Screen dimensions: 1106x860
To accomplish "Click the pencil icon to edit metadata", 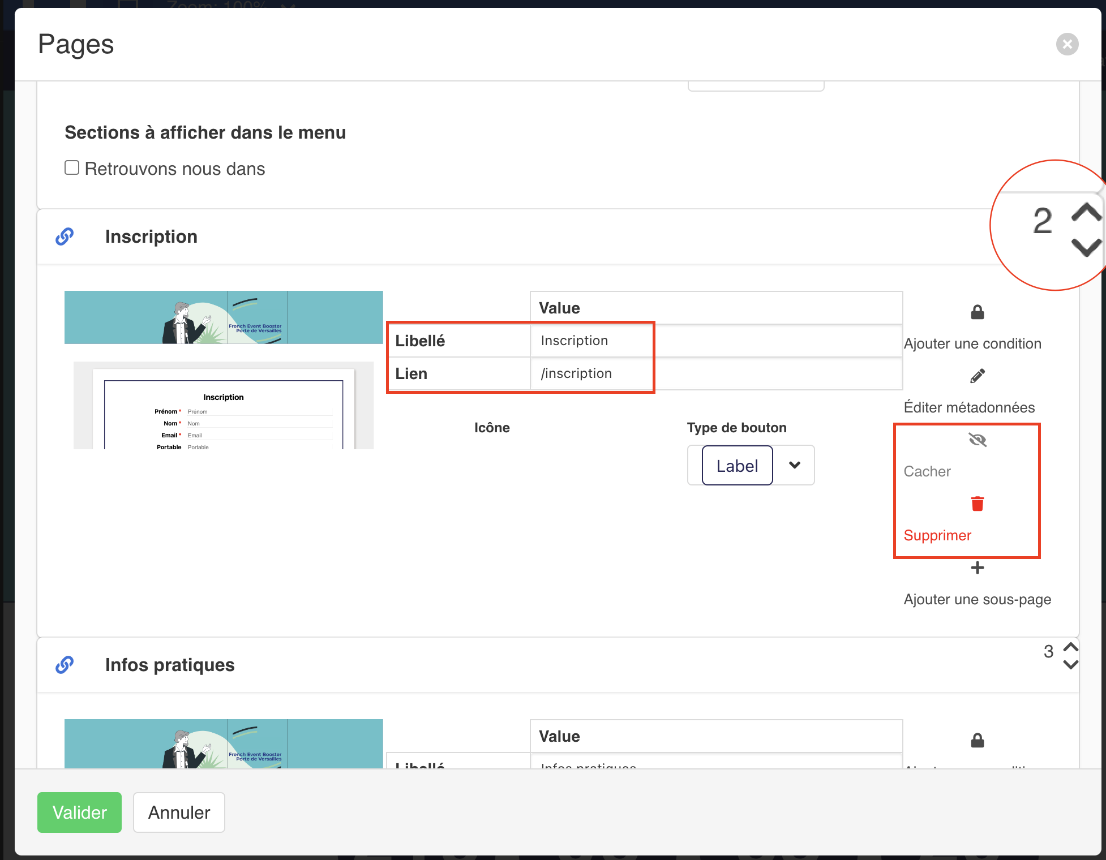I will tap(977, 376).
